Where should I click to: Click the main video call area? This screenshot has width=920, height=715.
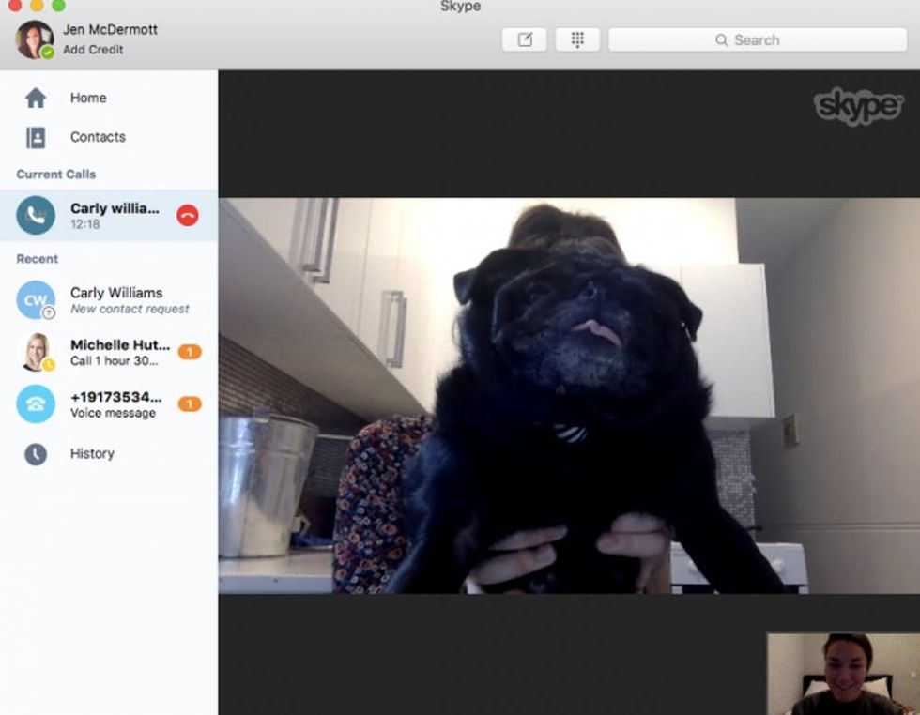click(x=568, y=394)
